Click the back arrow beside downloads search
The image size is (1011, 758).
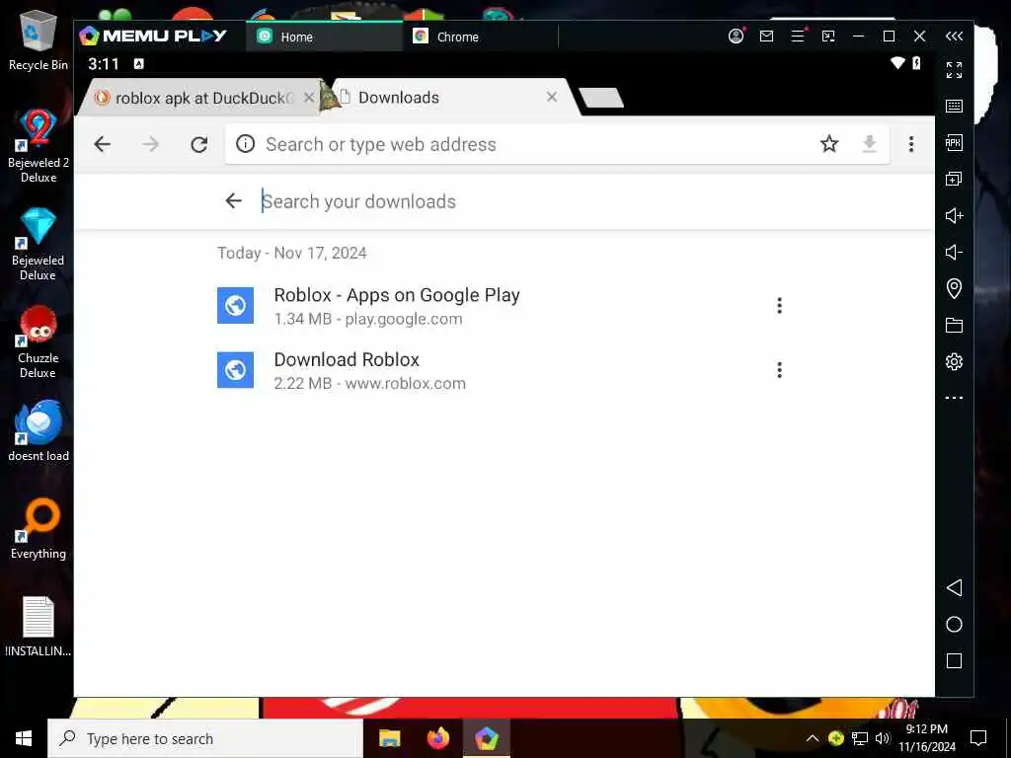coord(233,201)
